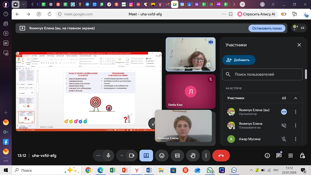The width and height of the screenshot is (311, 175).
Task: Open the chat messages icon
Action: point(279,156)
